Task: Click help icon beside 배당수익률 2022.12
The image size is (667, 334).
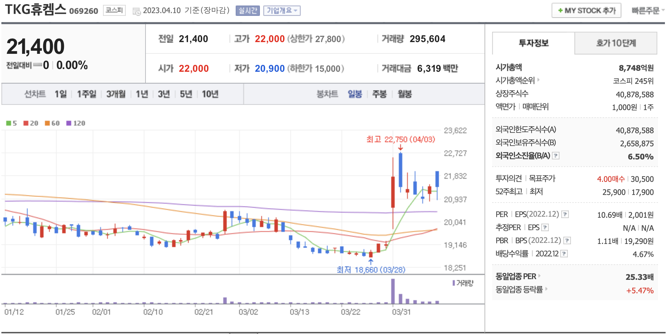Action: click(564, 254)
